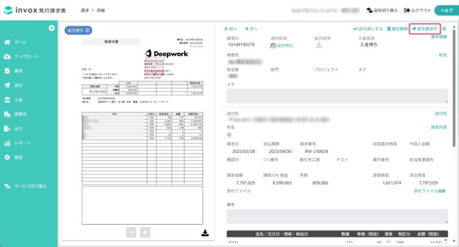Click into the メモ text field
Viewport: 459px width, 247px height.
click(x=337, y=96)
